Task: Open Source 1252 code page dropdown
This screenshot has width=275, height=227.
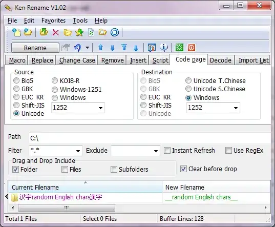Action: (x=100, y=108)
